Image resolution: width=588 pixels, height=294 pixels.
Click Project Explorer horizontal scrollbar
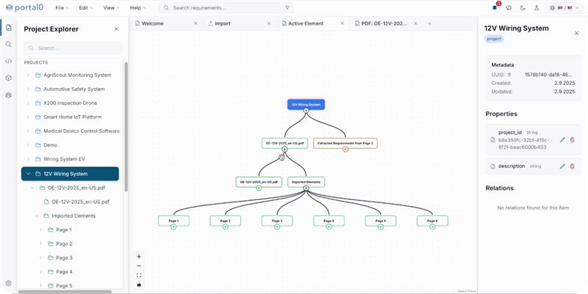(65, 291)
